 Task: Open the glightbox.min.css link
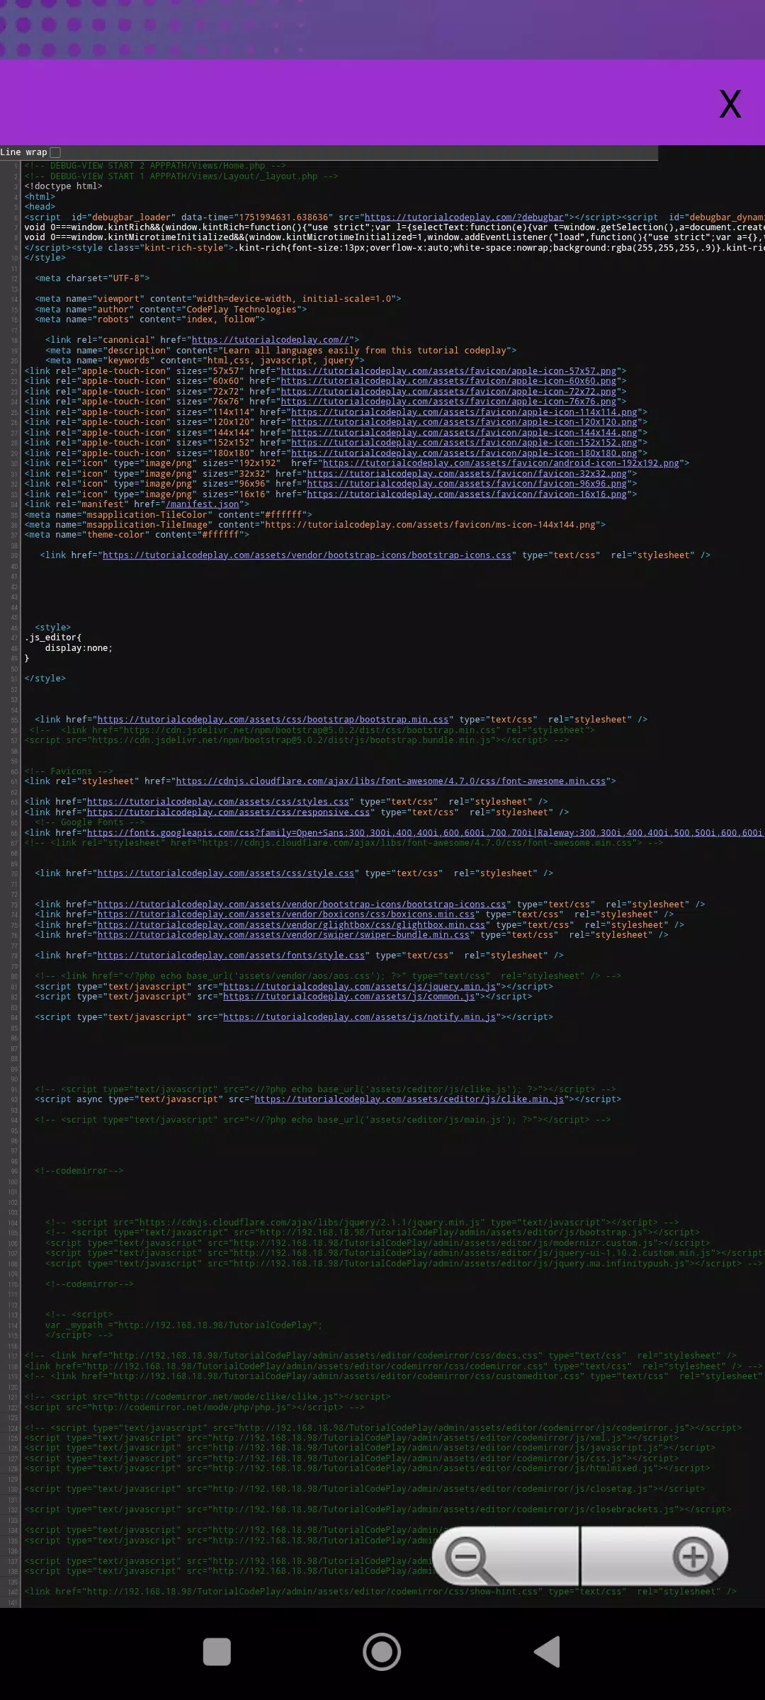point(291,925)
